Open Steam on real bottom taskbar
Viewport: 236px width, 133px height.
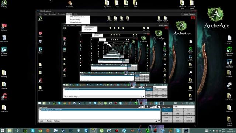63,130
